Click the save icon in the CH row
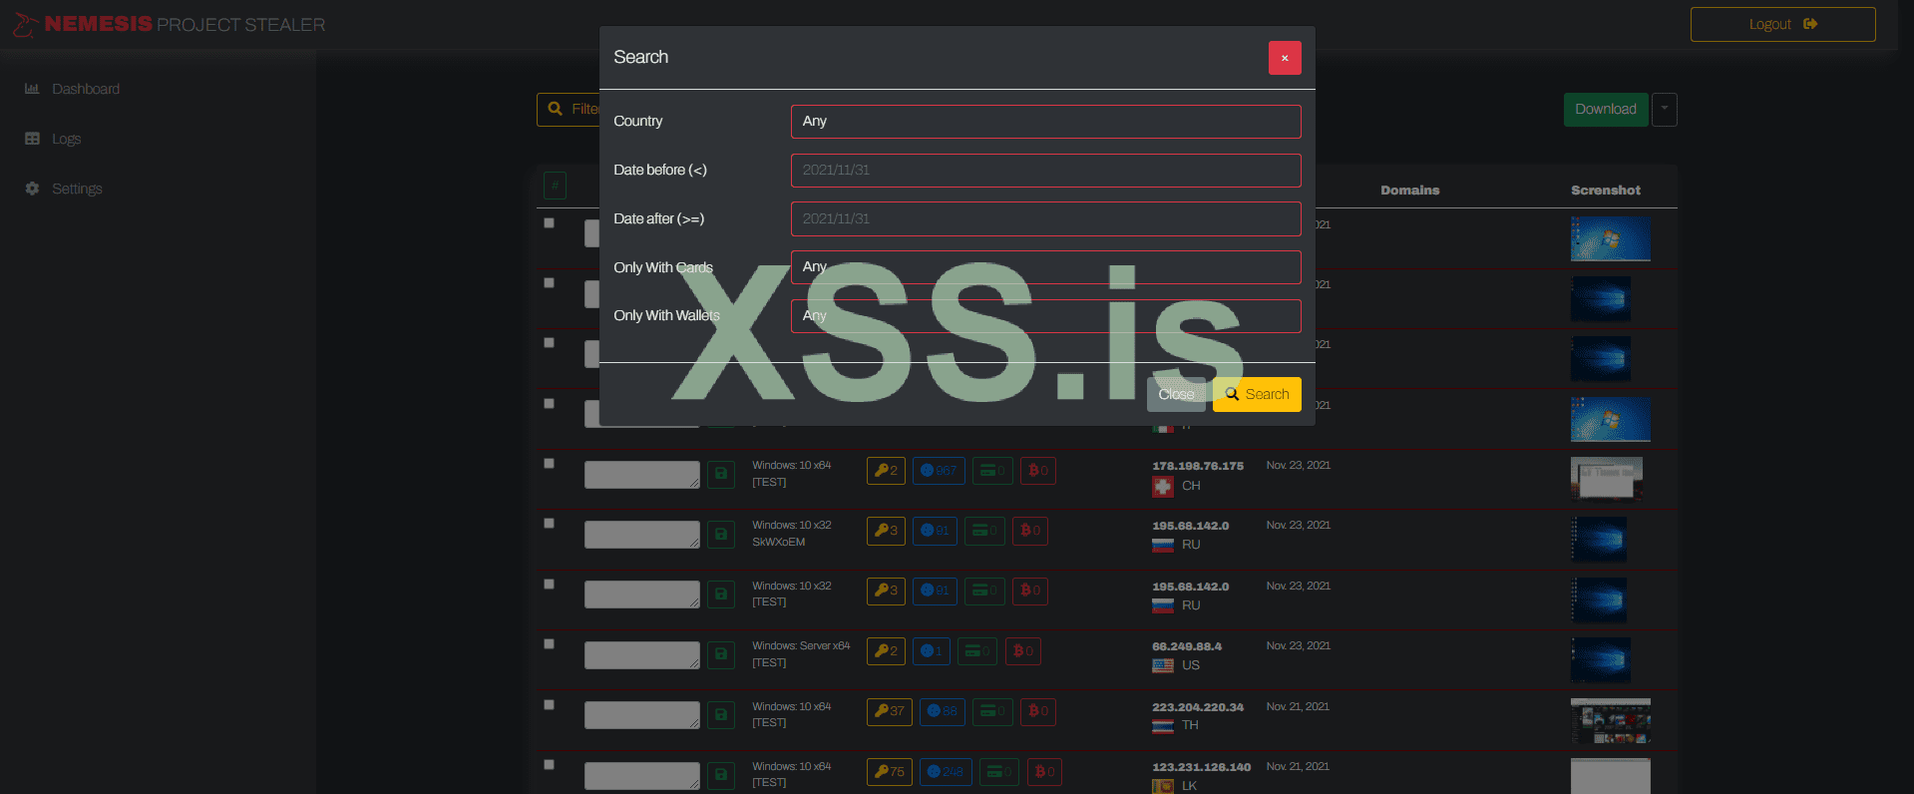This screenshot has width=1914, height=794. click(x=721, y=474)
